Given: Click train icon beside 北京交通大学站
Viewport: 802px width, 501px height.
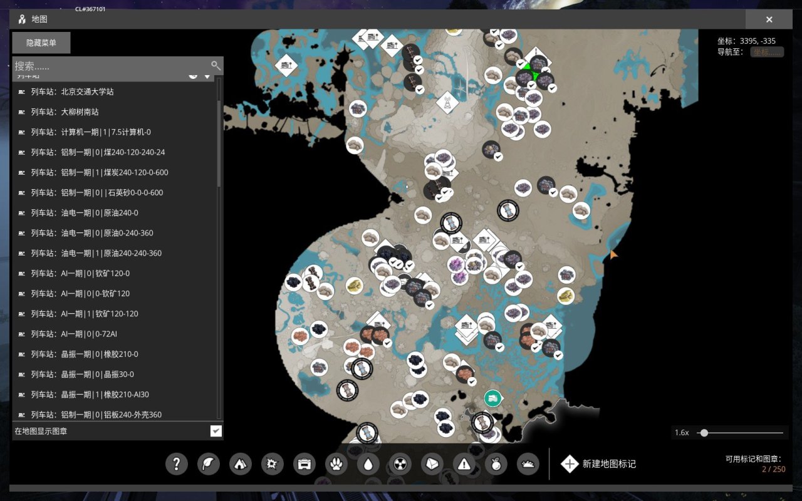Looking at the screenshot, I should point(22,91).
